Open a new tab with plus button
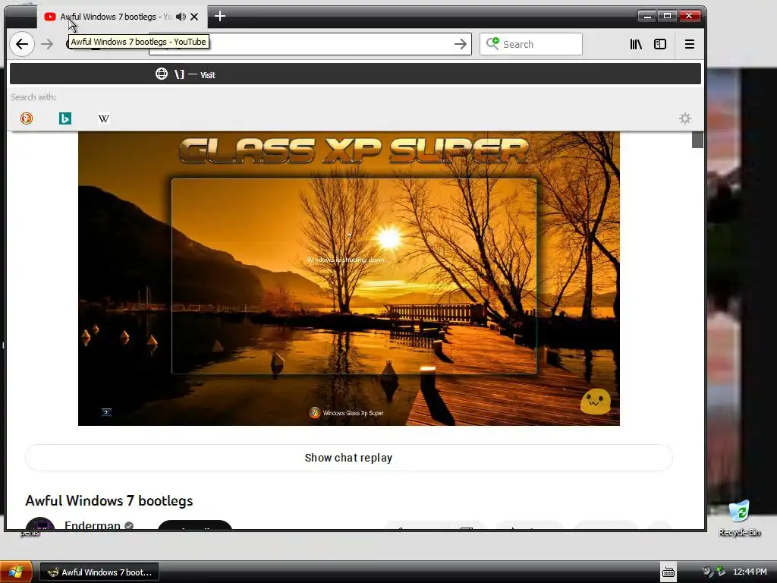This screenshot has height=583, width=777. [220, 17]
